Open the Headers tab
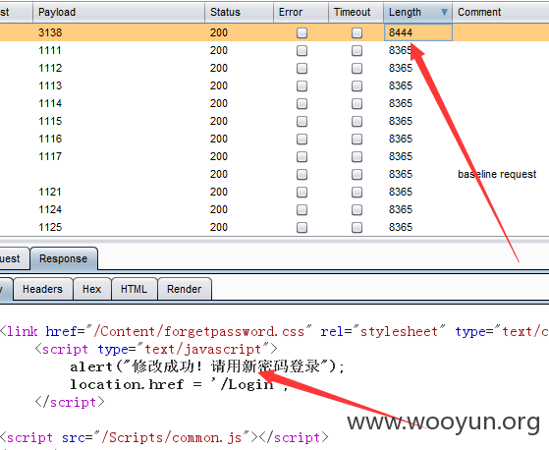This screenshot has height=450, width=549. click(x=42, y=289)
